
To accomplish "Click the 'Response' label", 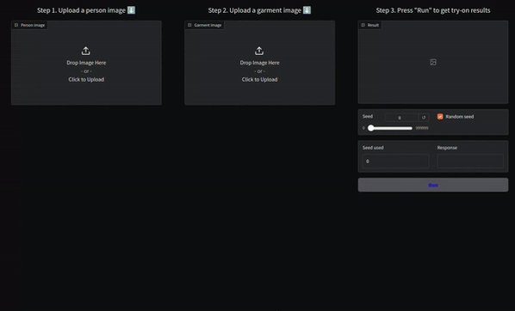I will click(447, 148).
